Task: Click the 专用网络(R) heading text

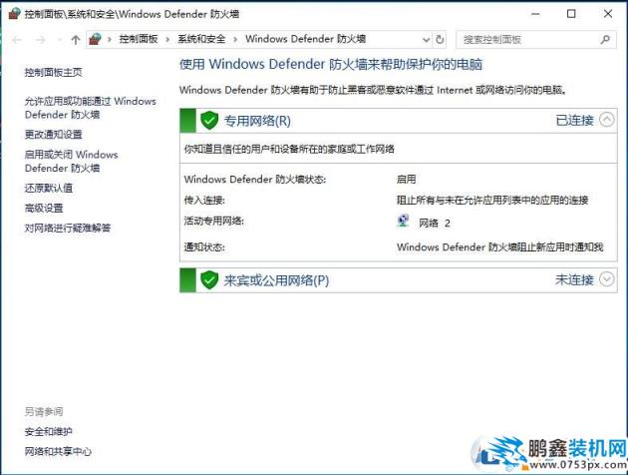Action: tap(257, 121)
